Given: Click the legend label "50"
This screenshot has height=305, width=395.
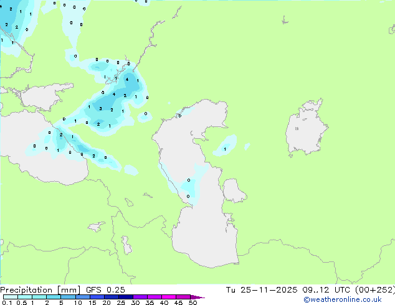Looking at the screenshot, I should point(193,303).
